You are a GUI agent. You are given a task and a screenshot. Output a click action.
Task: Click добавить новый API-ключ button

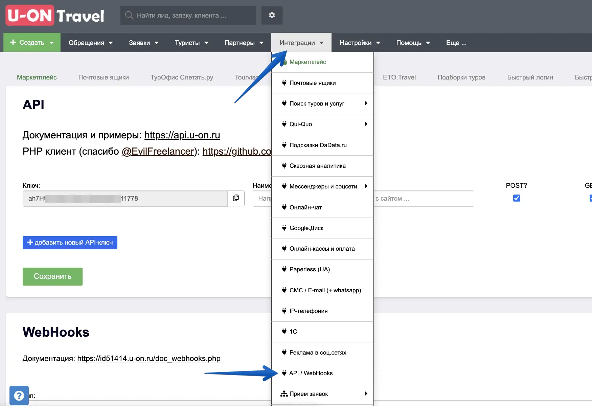point(70,243)
